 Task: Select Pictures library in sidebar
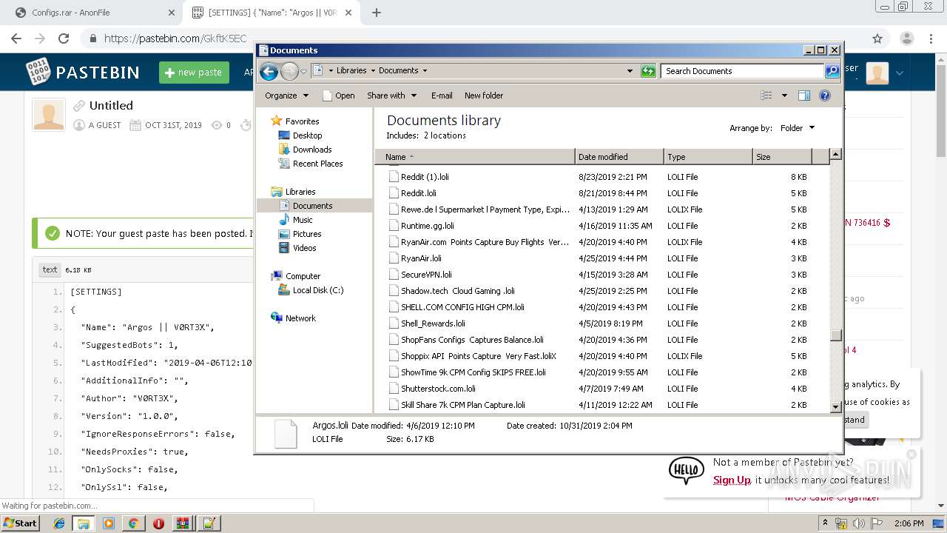[306, 234]
